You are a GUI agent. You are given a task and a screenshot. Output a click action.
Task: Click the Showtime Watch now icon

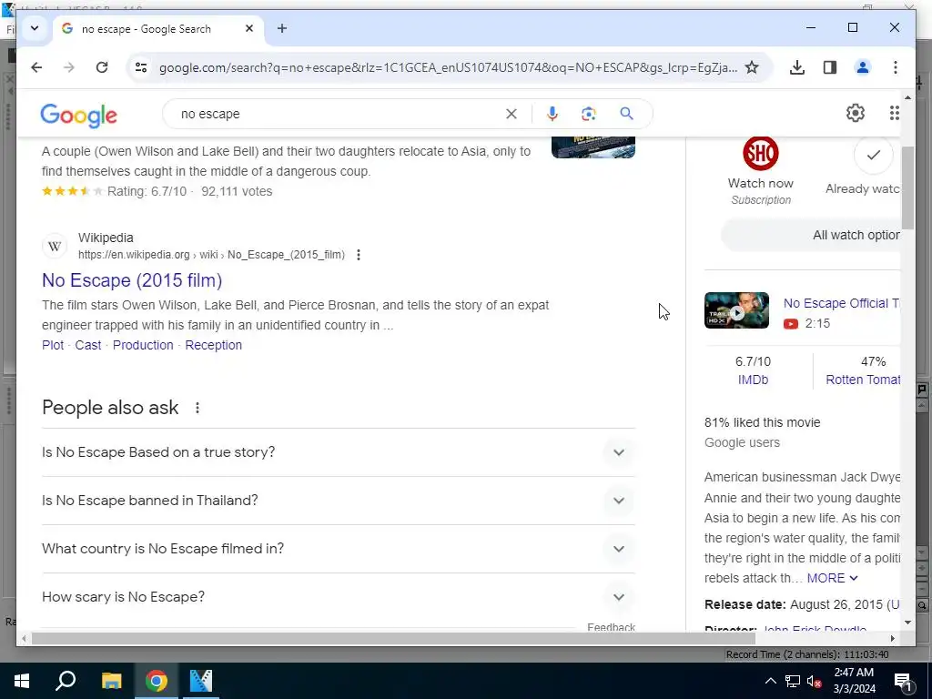pyautogui.click(x=760, y=153)
